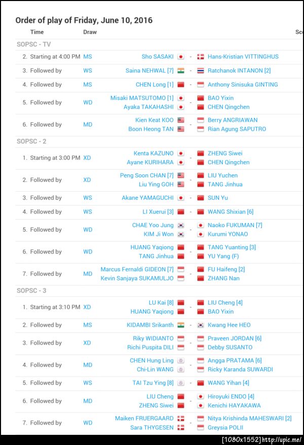Click the China flag next to CHEN Long
Image resolution: width=304 pixels, height=445 pixels.
coord(181,85)
